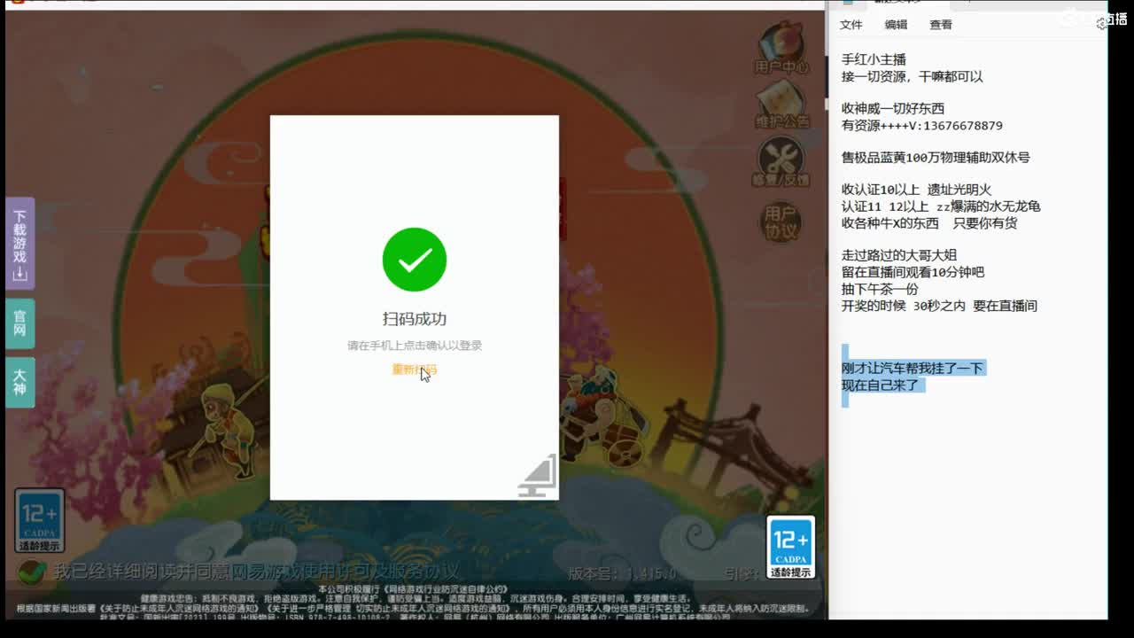Click the line 接一切资源，干嘛都可以

913,76
